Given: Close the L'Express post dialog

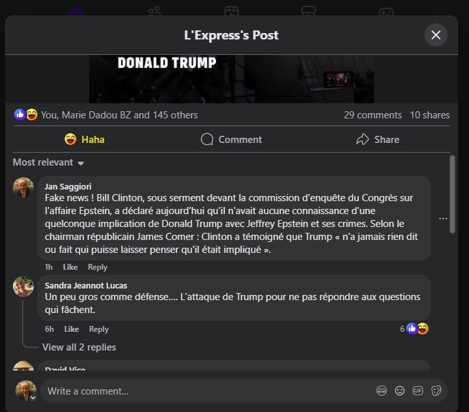Looking at the screenshot, I should point(436,35).
